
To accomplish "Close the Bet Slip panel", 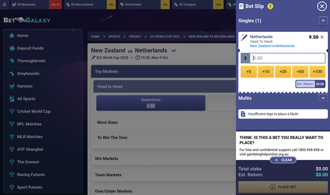I will (x=322, y=6).
